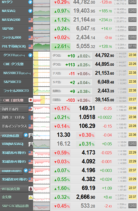
Task: Click the 為替 ドル円 mini chart thumbnail
Action: [x=41, y=109]
